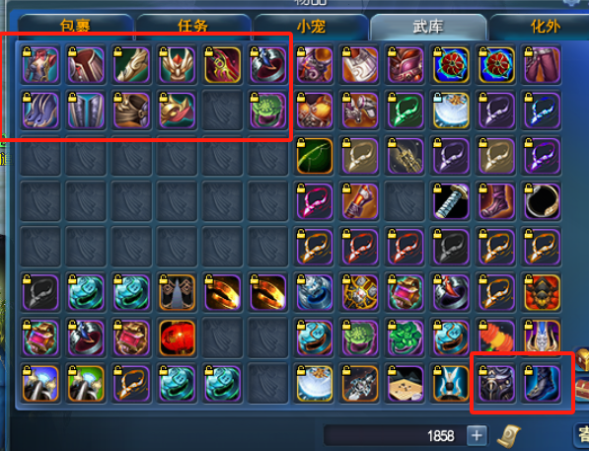The width and height of the screenshot is (589, 451).
Task: Select the red firecracker string item
Action: coord(496,338)
